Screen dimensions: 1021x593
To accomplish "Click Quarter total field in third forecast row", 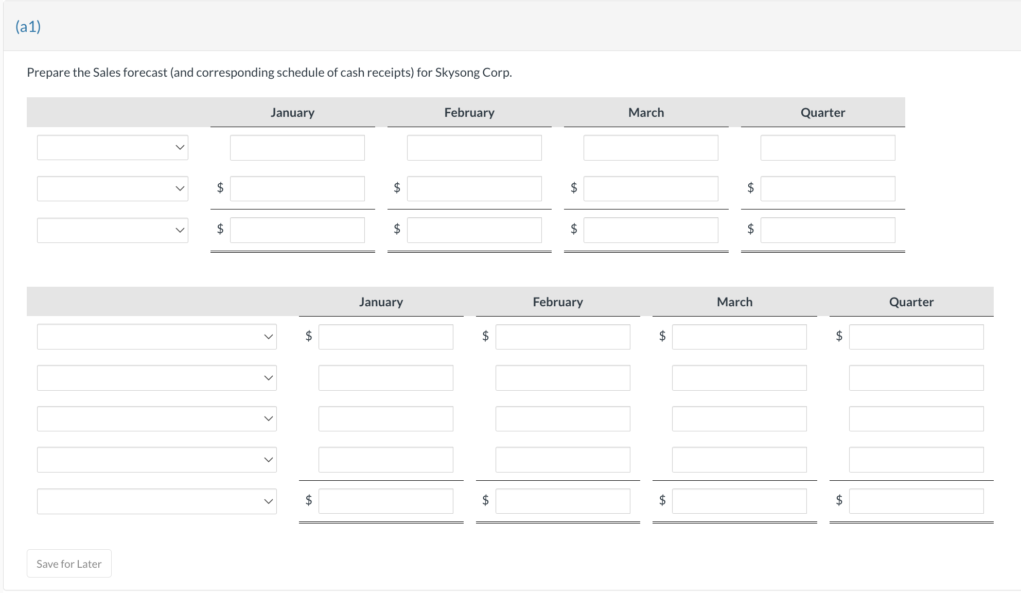I will pyautogui.click(x=828, y=230).
